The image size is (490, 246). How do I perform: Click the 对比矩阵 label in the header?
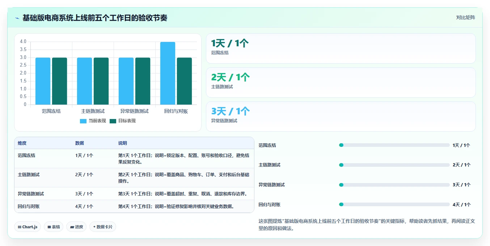tap(465, 17)
